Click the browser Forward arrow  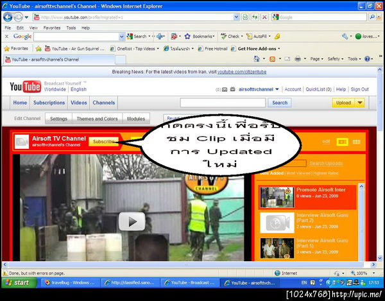point(18,17)
